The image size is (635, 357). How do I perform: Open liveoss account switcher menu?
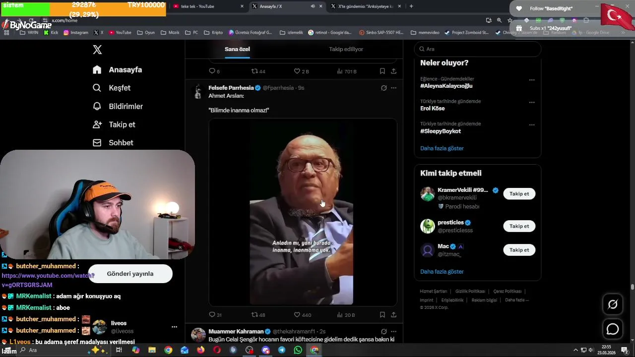point(174,327)
